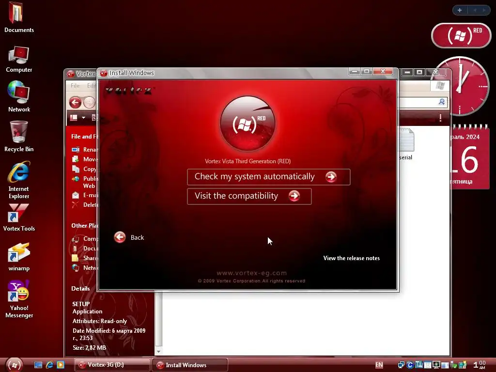Select the serial file in explorer
496x372 pixels.
(406, 144)
